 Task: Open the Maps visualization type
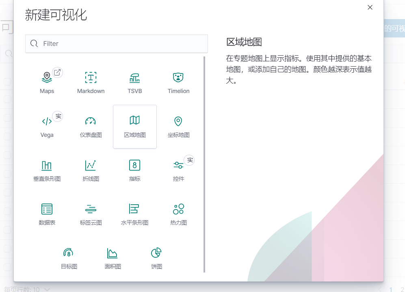point(47,81)
